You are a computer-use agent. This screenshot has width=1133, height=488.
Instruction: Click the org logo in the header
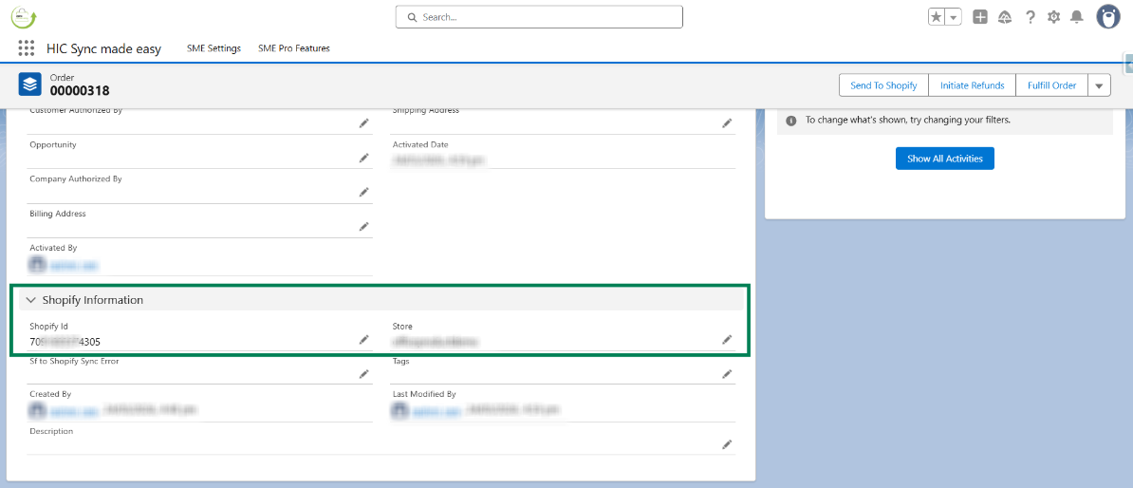tap(24, 16)
